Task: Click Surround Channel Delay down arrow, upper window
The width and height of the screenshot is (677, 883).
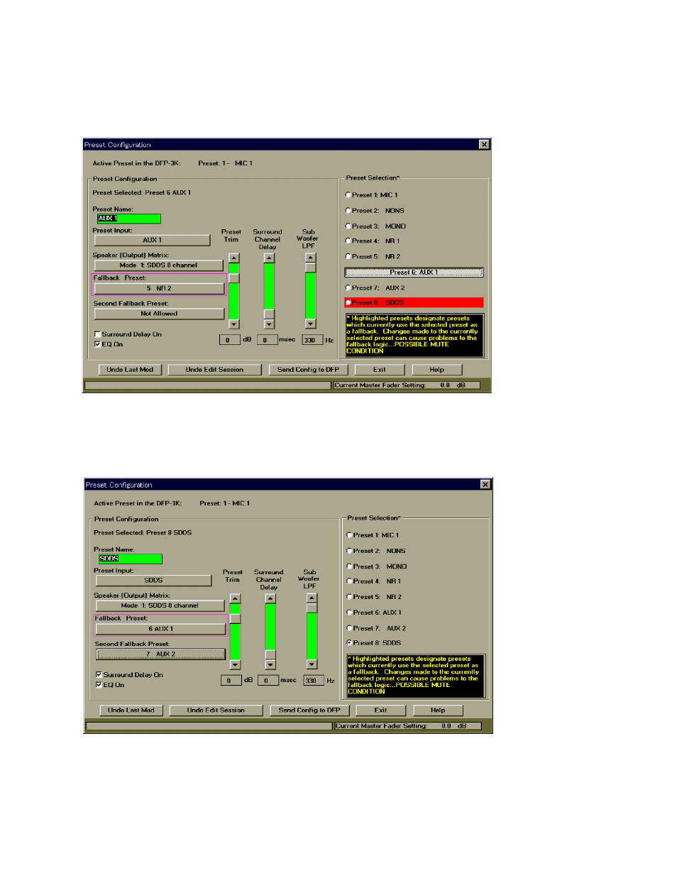Action: (269, 324)
